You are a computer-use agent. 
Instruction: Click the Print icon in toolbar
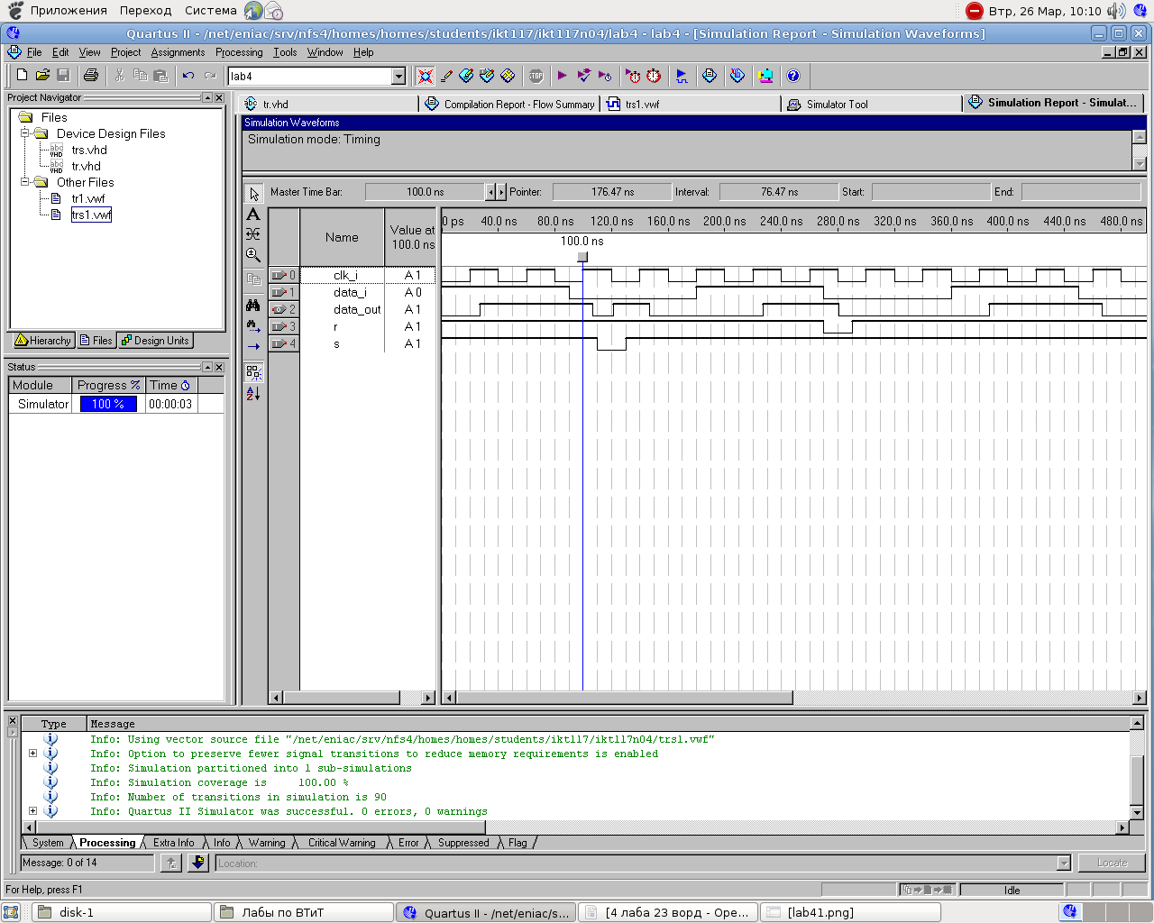pos(91,76)
